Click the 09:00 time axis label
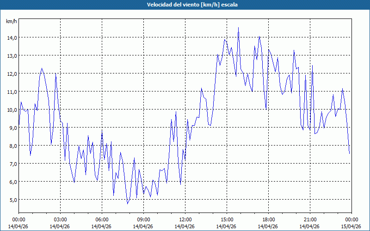370x231 pixels. coord(143,219)
